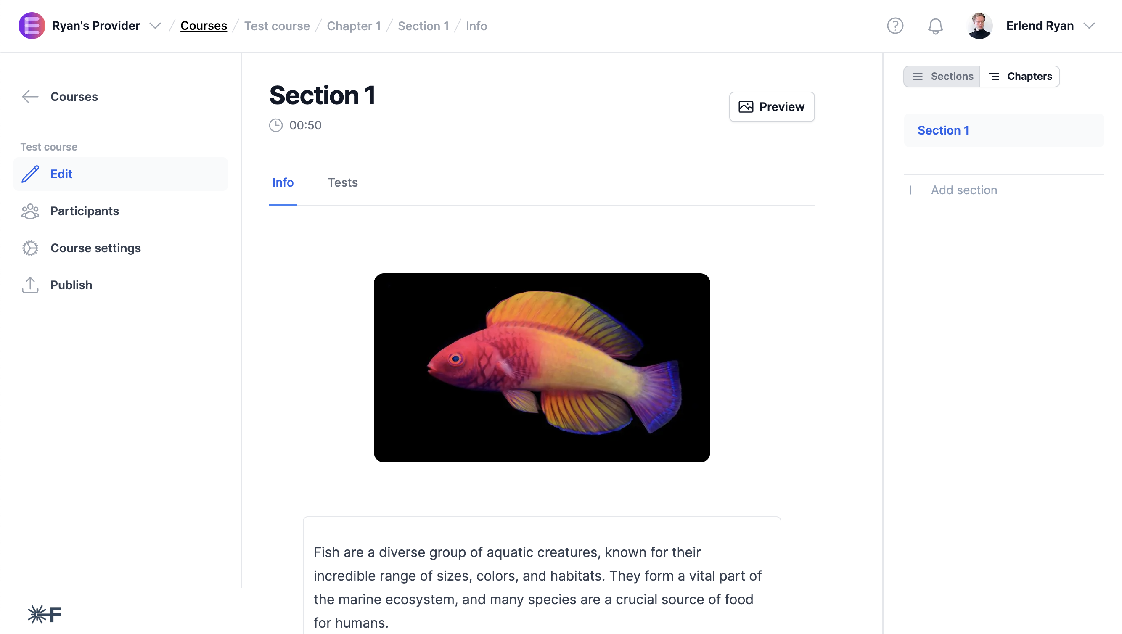The width and height of the screenshot is (1122, 634).
Task: Click the Publish upload icon
Action: (x=30, y=285)
